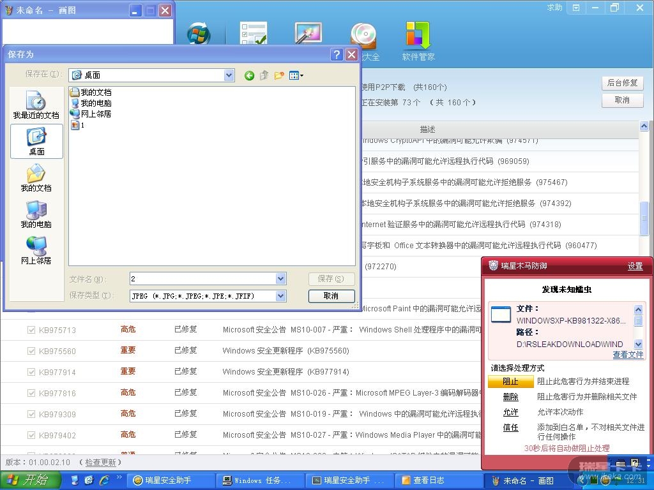
Task: Open My Documents from the places bar
Action: click(36, 178)
